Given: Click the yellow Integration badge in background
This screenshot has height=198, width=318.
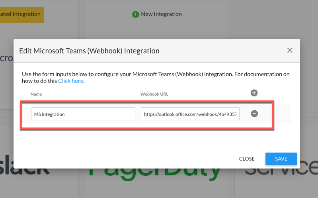Looking at the screenshot, I should coord(22,15).
